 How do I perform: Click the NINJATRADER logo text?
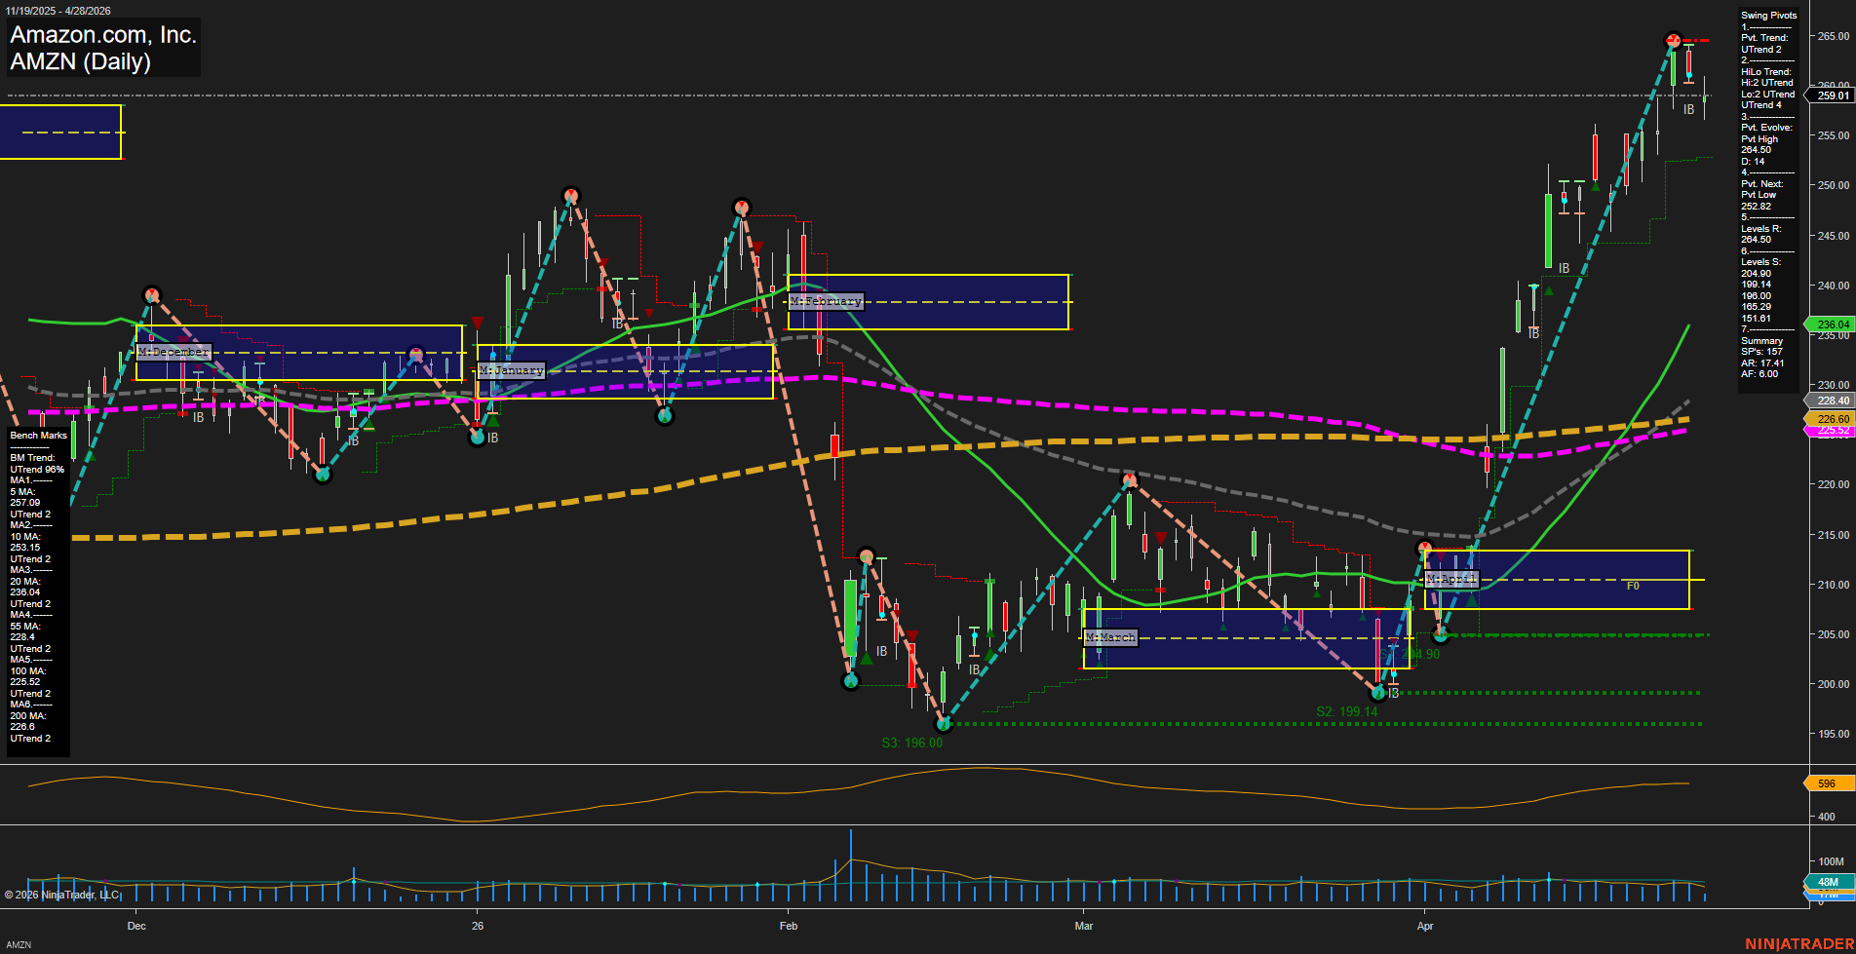click(x=1798, y=943)
